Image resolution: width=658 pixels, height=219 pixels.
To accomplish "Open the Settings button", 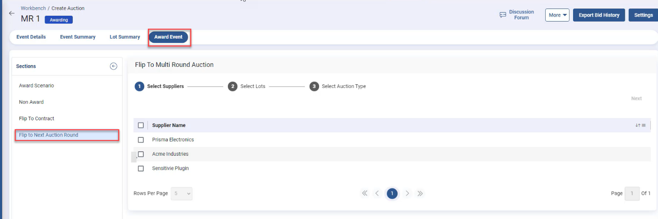I will (643, 15).
